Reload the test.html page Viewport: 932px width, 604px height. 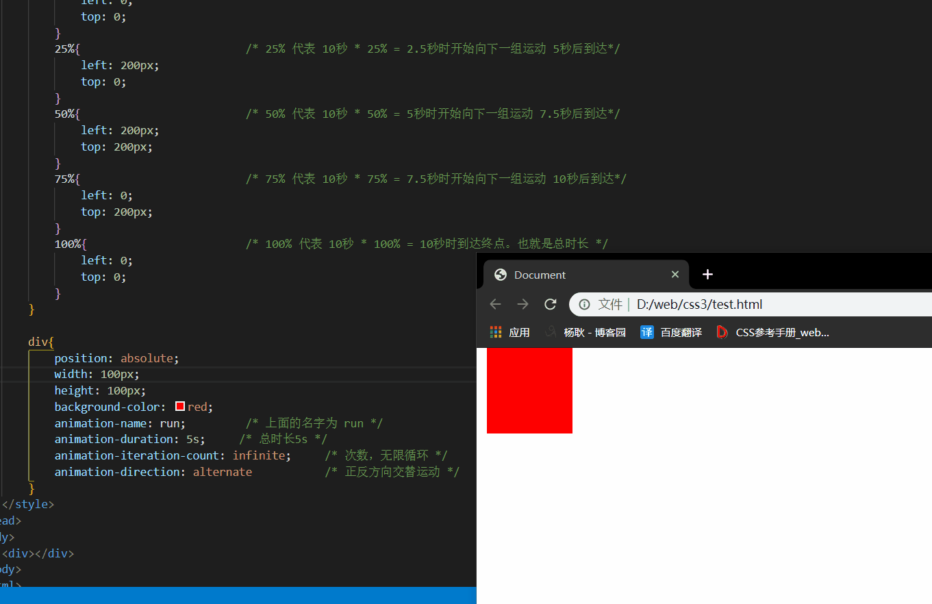pos(550,304)
